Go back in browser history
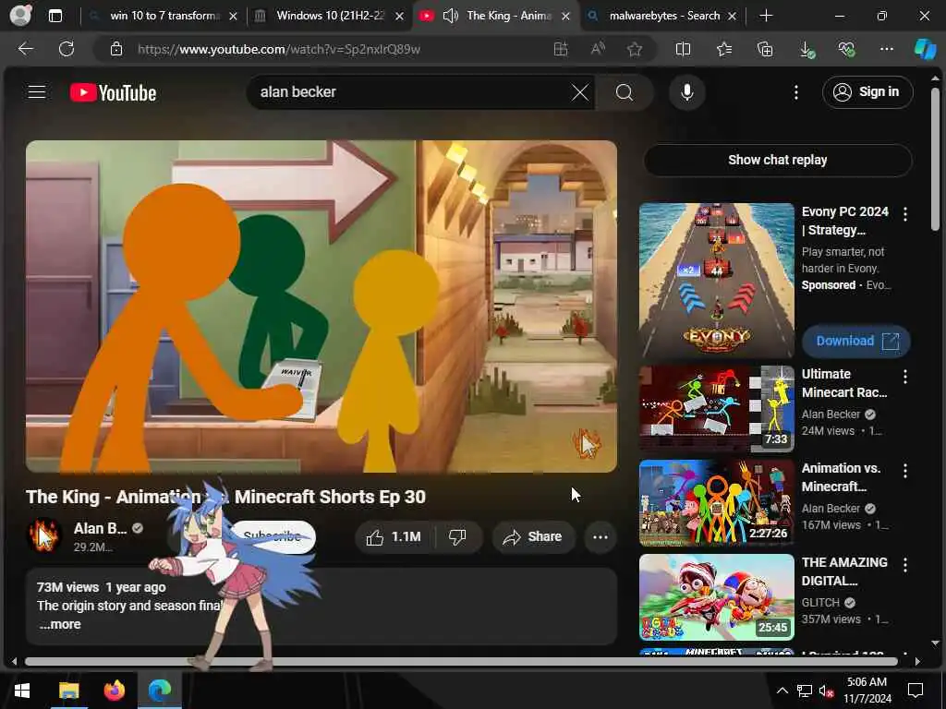 25,49
